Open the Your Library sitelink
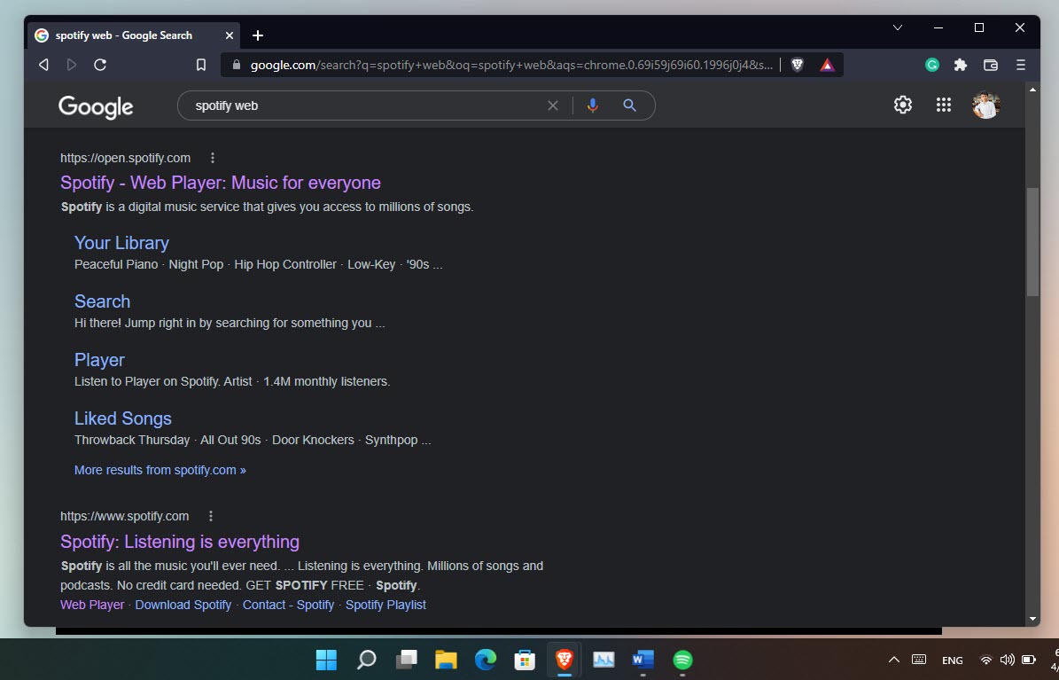 121,243
